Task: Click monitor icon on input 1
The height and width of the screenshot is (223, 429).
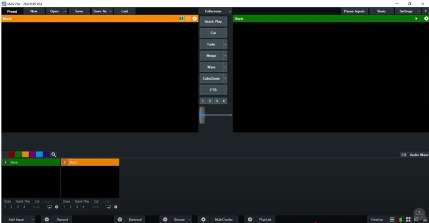Action: (x=49, y=207)
